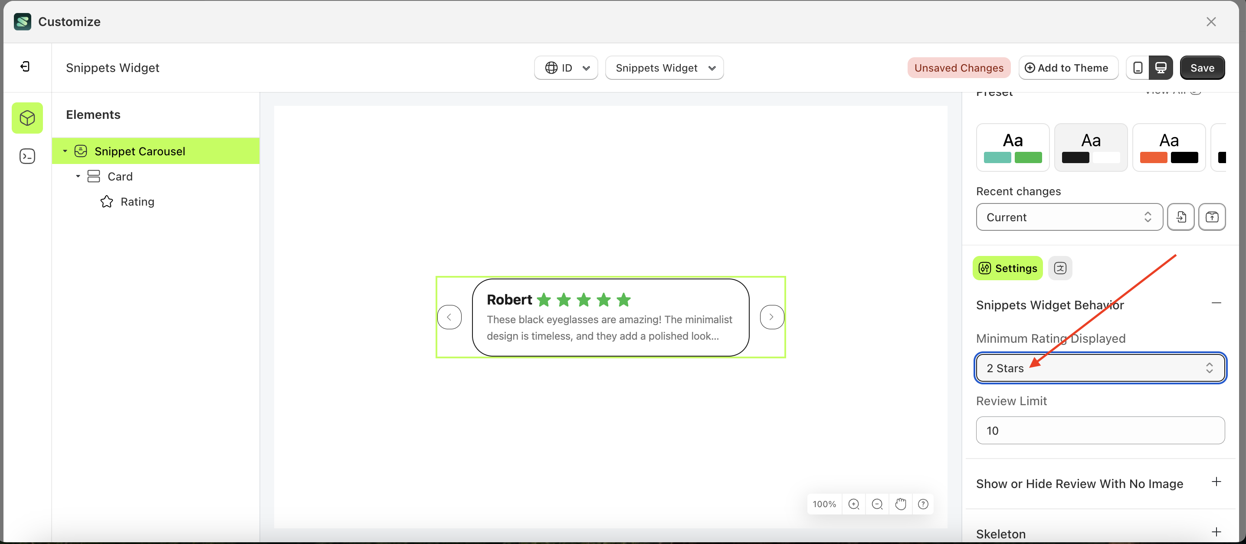Switch preview to mobile view
The width and height of the screenshot is (1246, 544).
(x=1137, y=68)
